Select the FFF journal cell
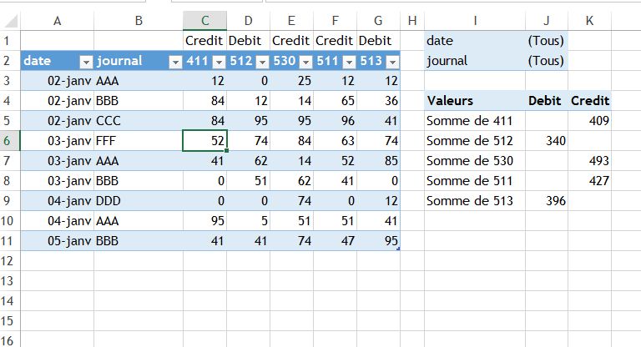641x347 pixels. click(x=139, y=141)
